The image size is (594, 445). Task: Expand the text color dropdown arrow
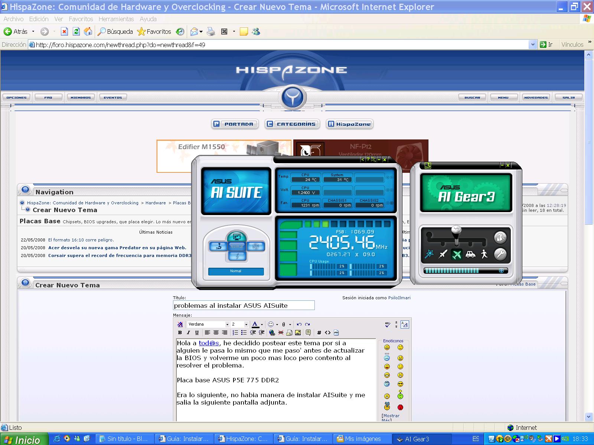(x=262, y=324)
